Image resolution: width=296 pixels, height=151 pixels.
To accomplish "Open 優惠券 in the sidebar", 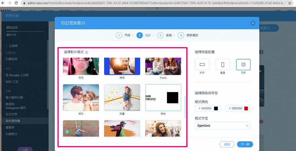I will coord(10,127).
